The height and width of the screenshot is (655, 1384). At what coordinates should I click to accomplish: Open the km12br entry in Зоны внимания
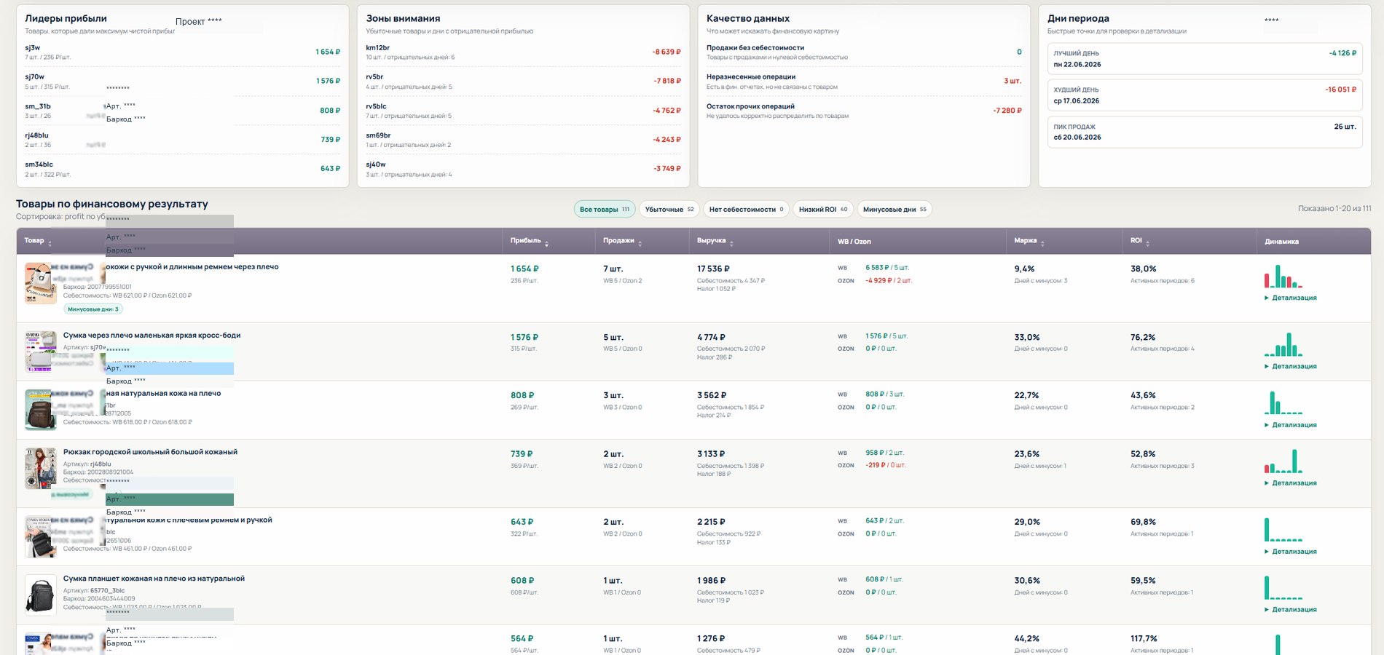[x=523, y=52]
